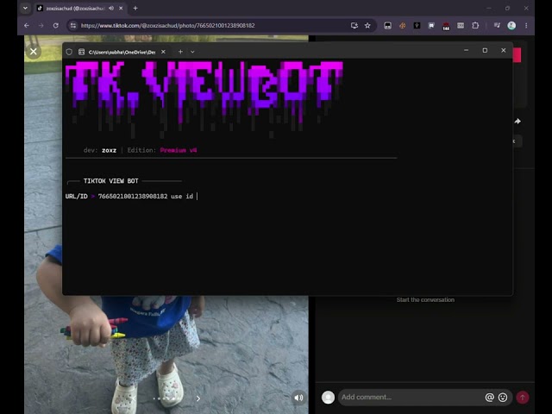Click the Add comment field
Screen dimensions: 552x414
tap(411, 397)
